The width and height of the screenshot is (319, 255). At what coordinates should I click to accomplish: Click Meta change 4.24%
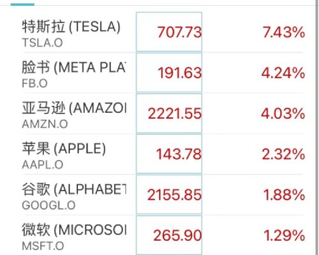pyautogui.click(x=283, y=73)
